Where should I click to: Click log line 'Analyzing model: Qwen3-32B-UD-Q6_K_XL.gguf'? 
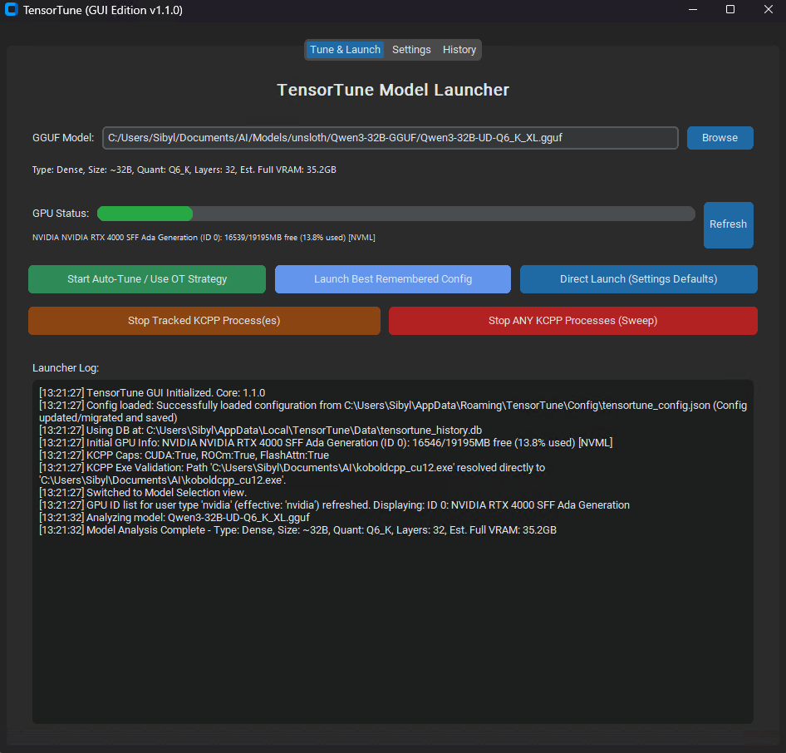click(174, 517)
